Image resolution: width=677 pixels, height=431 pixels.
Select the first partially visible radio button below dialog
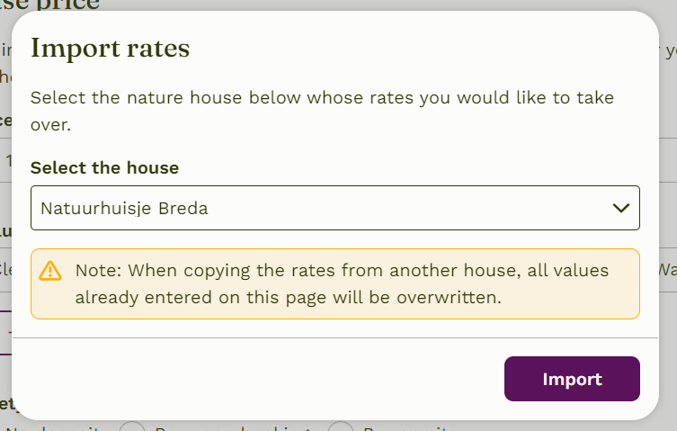[x=131, y=427]
